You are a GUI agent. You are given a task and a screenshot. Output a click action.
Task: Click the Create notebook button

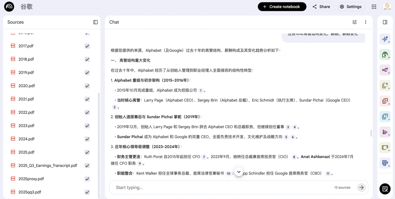pyautogui.click(x=282, y=7)
